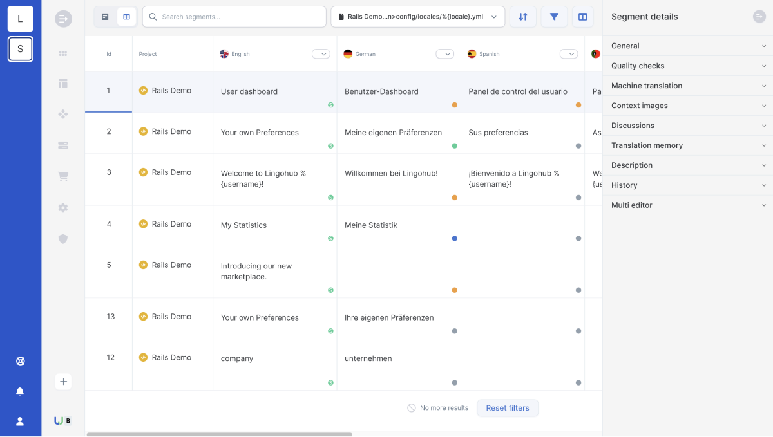Collapse the Segment details panel

[759, 17]
